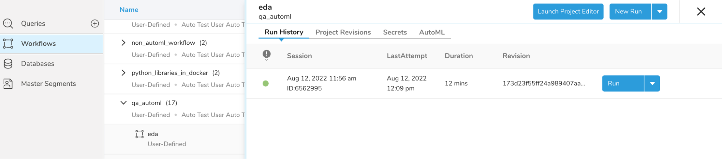Click the Workflows sidebar icon
Image resolution: width=722 pixels, height=159 pixels.
coord(8,44)
